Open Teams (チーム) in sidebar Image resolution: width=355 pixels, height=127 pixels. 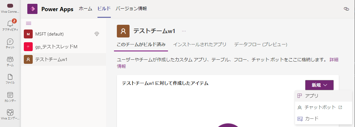click(x=10, y=61)
